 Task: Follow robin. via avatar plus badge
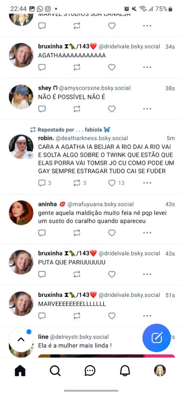tap(30, 156)
